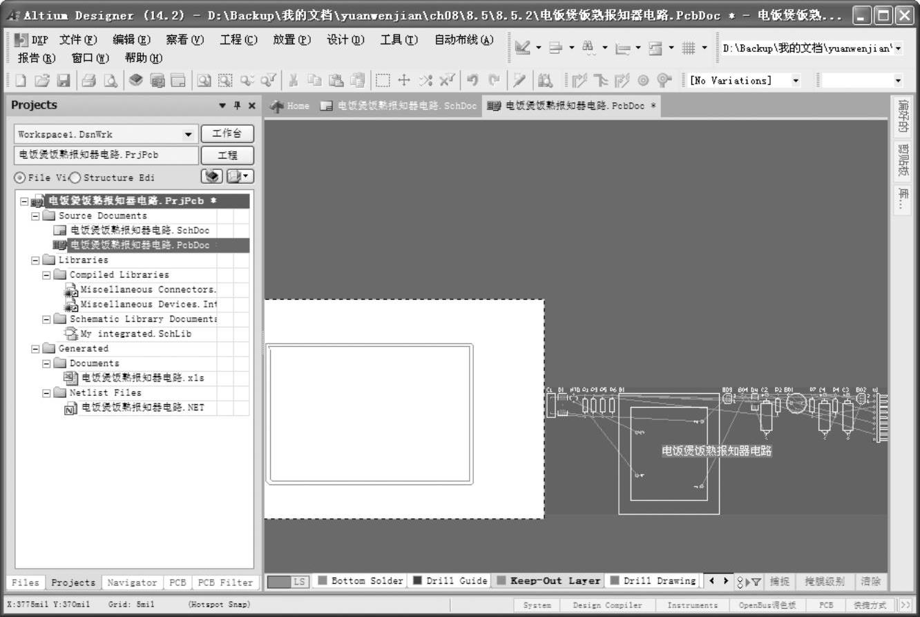This screenshot has width=920, height=617.
Task: Open the 编辑(E) menu
Action: pyautogui.click(x=131, y=40)
